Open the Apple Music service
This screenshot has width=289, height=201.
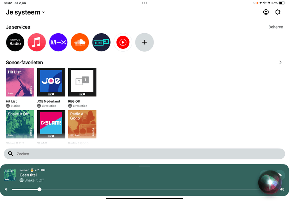(37, 42)
